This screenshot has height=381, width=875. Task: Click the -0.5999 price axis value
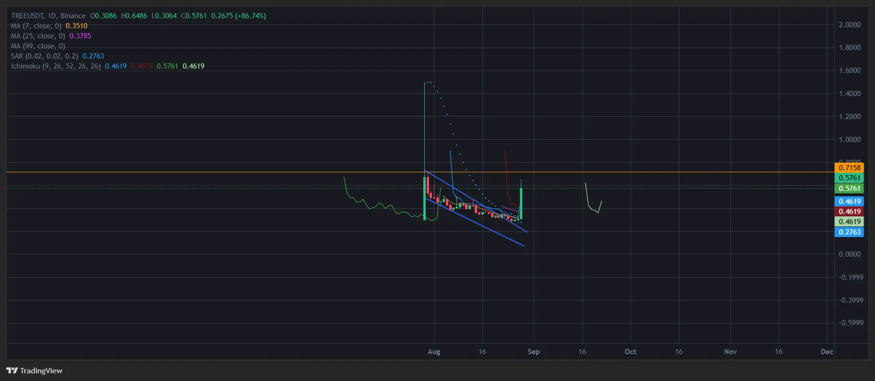click(x=850, y=323)
